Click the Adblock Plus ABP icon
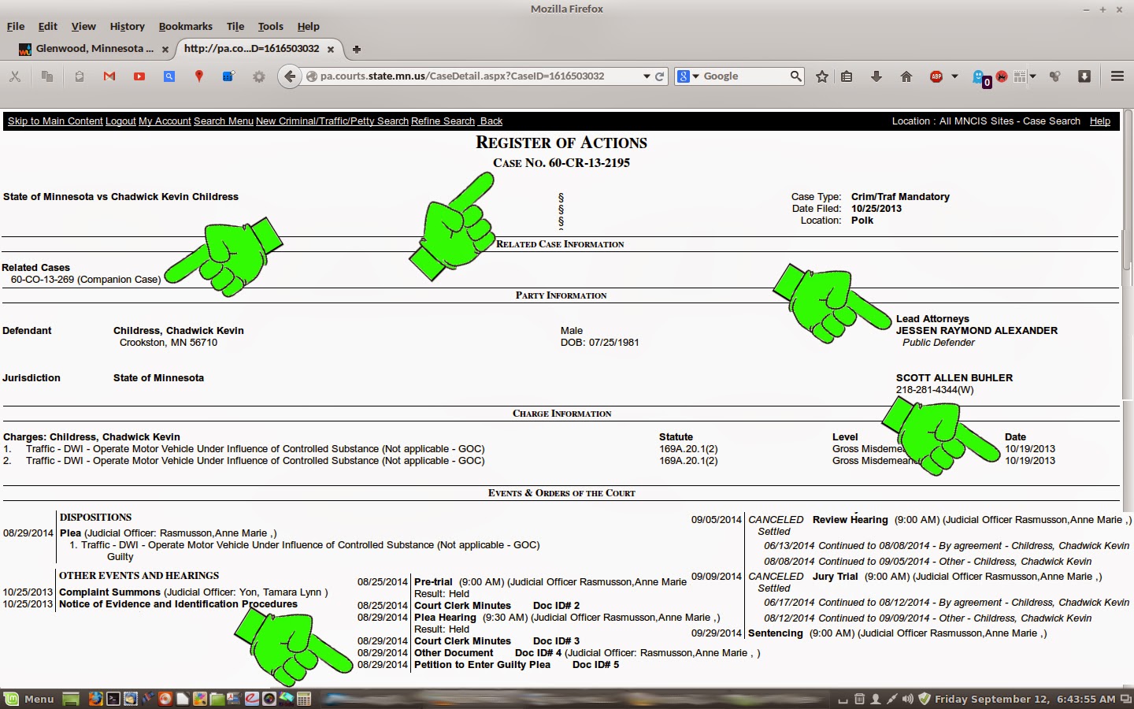This screenshot has width=1134, height=709. [936, 76]
